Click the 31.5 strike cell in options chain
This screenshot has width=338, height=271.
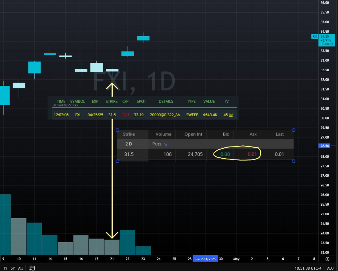click(x=129, y=154)
